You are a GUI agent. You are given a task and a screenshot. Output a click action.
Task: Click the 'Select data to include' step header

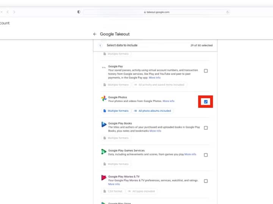tap(122, 45)
